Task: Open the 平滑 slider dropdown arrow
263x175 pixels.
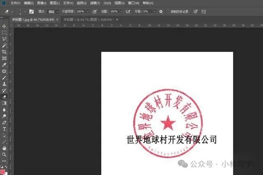Action: (155, 12)
